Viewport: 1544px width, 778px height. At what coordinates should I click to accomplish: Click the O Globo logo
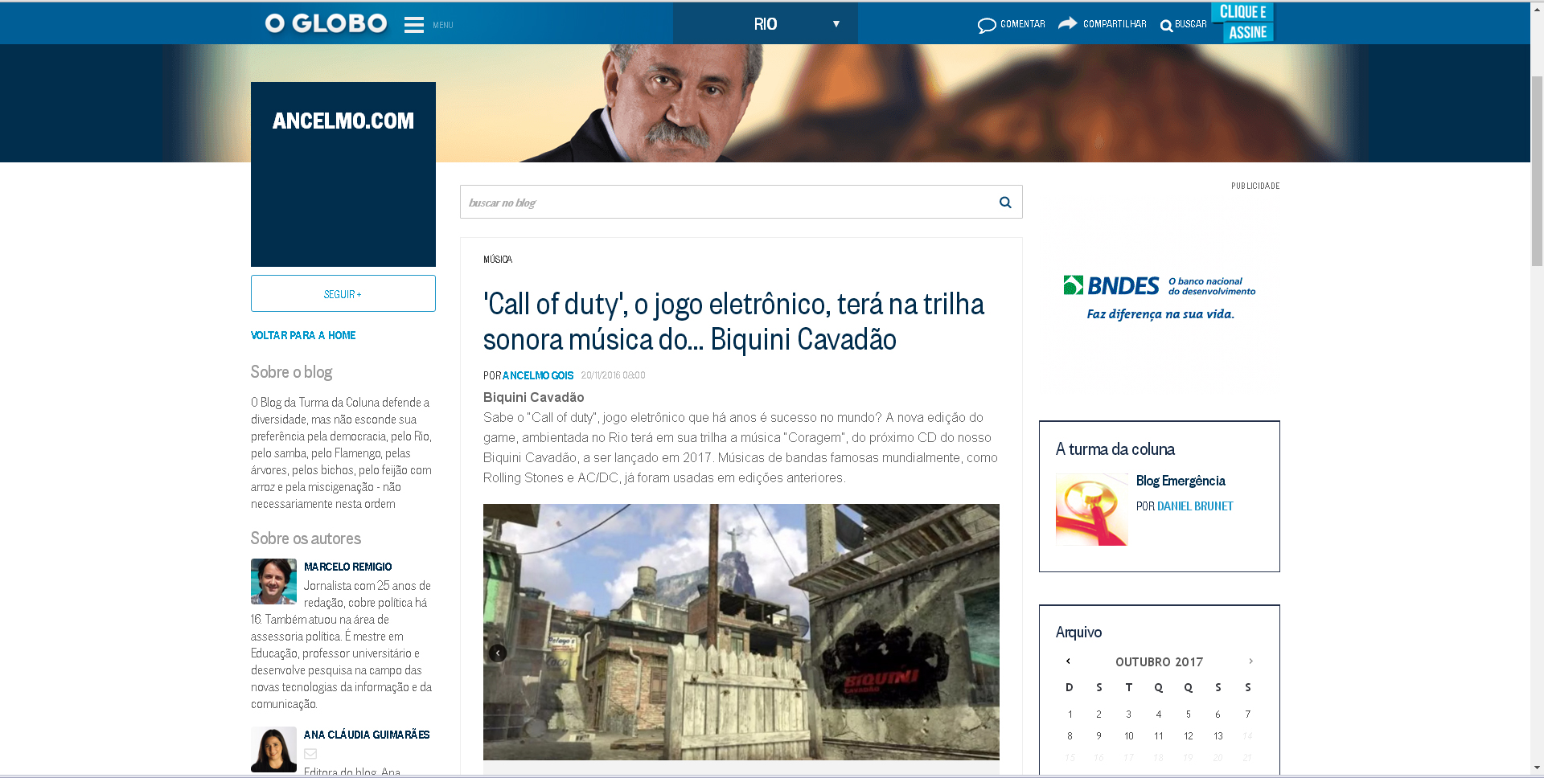tap(326, 24)
